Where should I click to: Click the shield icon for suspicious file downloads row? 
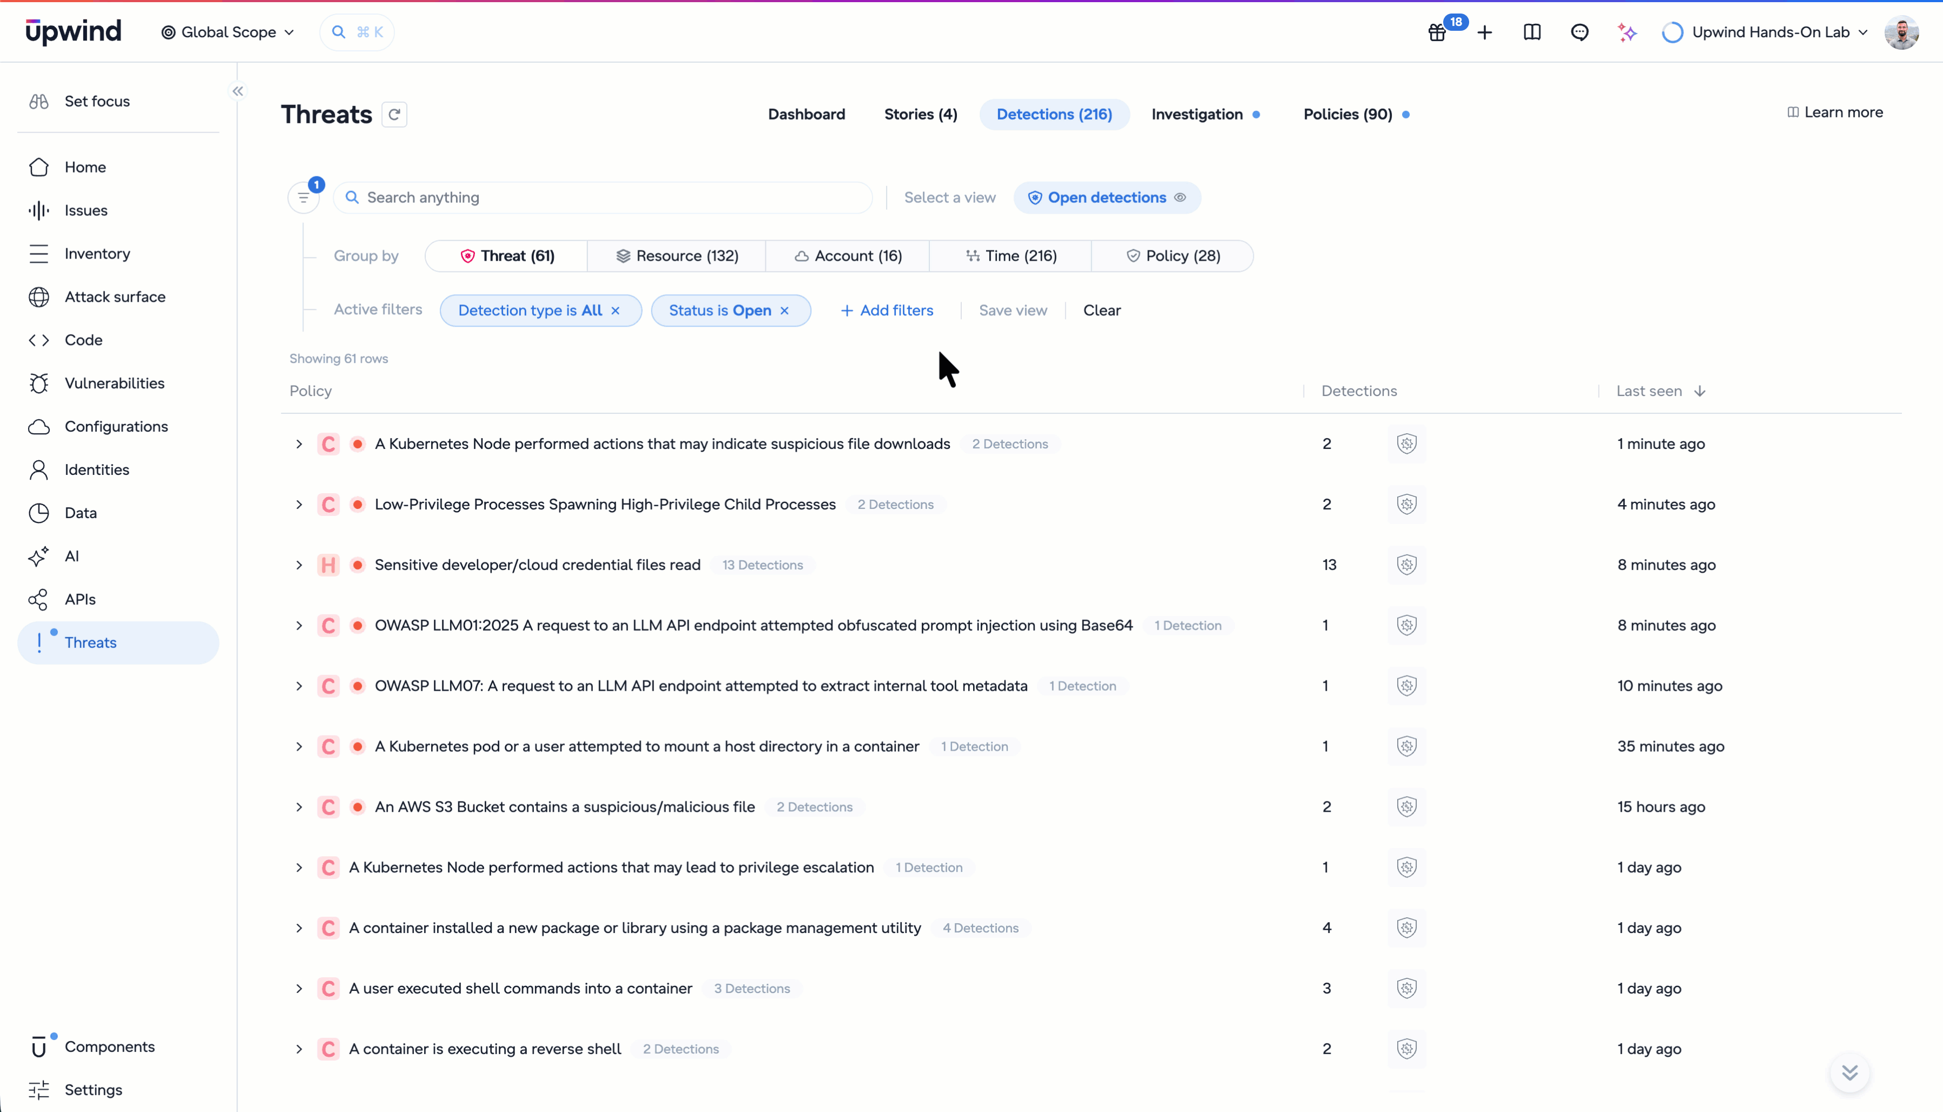1407,444
